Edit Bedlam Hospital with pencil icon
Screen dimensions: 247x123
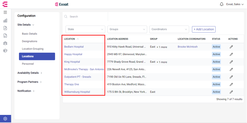[x=231, y=47]
